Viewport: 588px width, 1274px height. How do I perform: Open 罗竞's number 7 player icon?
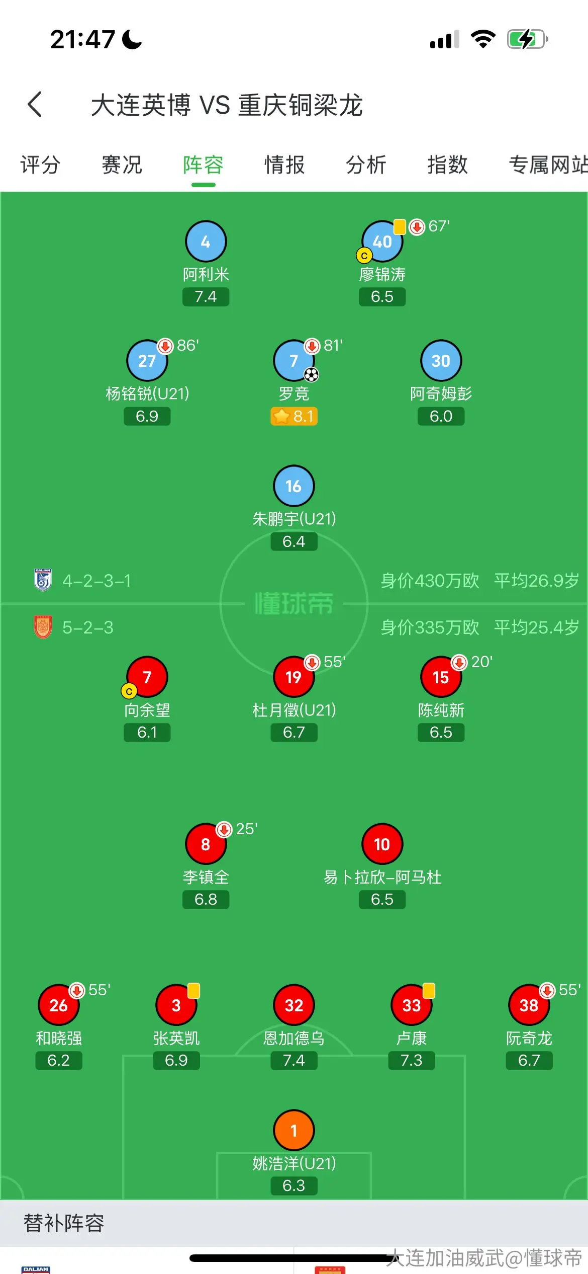[x=294, y=360]
